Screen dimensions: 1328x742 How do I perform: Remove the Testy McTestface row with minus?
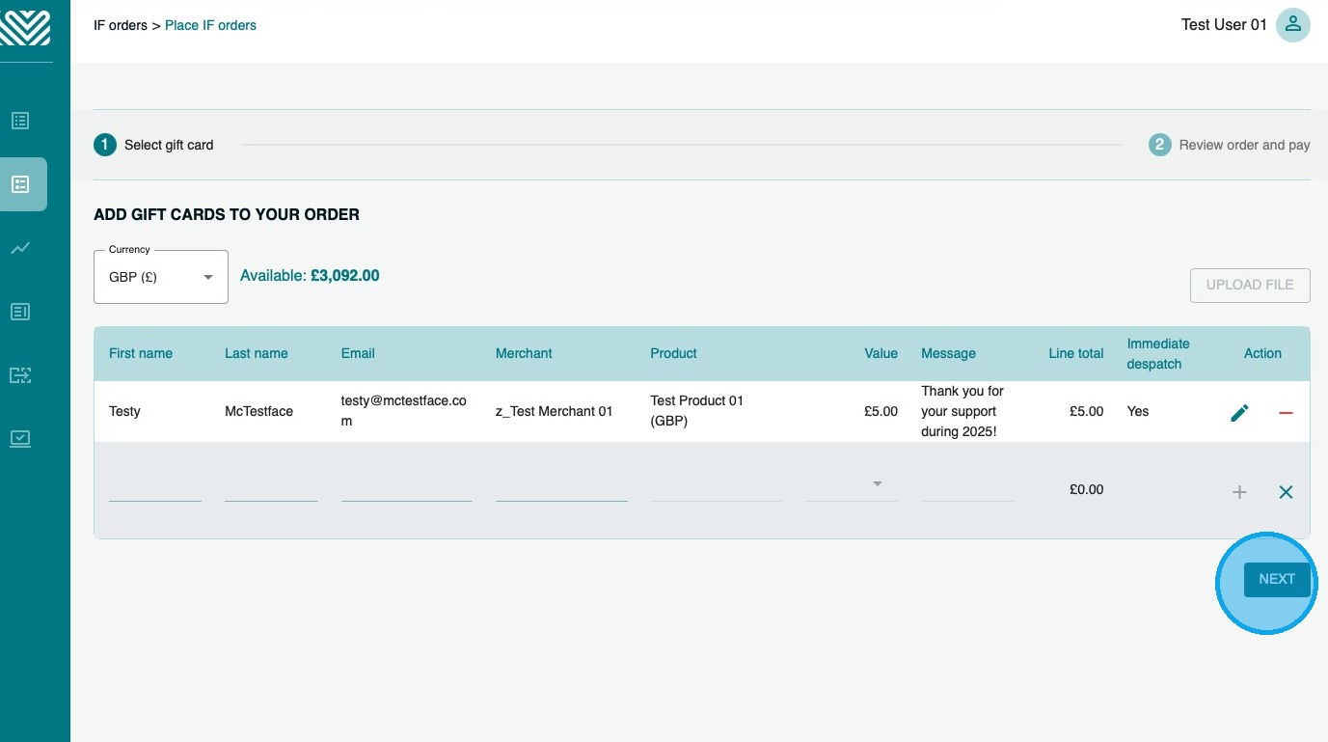click(x=1286, y=412)
